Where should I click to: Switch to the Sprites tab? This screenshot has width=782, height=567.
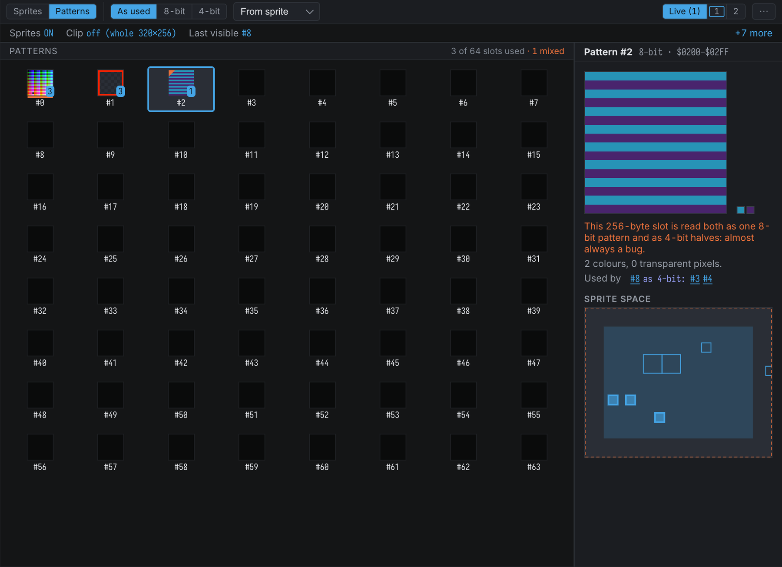[x=28, y=11]
